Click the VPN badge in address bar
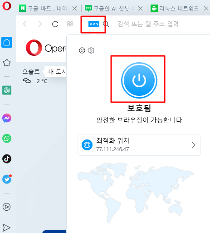 point(94,24)
